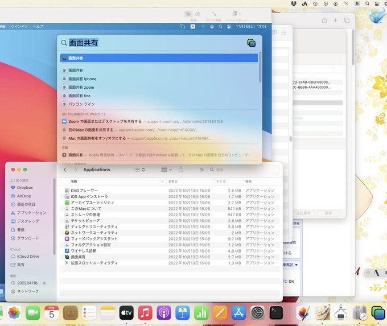
Task: Click ウインドウ in the remote menu bar
Action: (19, 26)
